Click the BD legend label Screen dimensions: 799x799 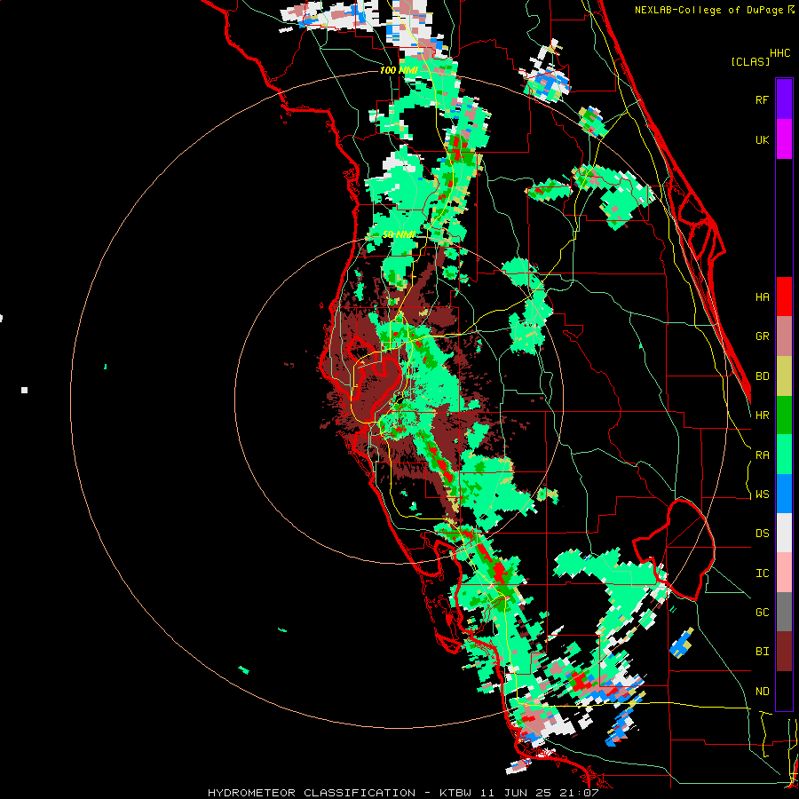point(762,376)
